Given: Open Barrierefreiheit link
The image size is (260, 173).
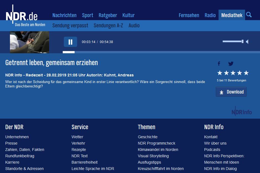Looking at the screenshot, I should [x=85, y=162].
